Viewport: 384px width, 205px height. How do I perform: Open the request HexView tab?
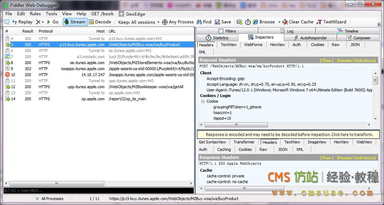tap(277, 44)
